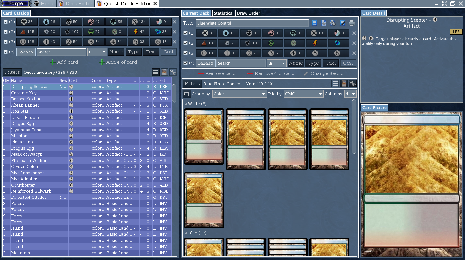This screenshot has width=465, height=260.
Task: Click the Search field in Card Catalog
Action: point(61,52)
